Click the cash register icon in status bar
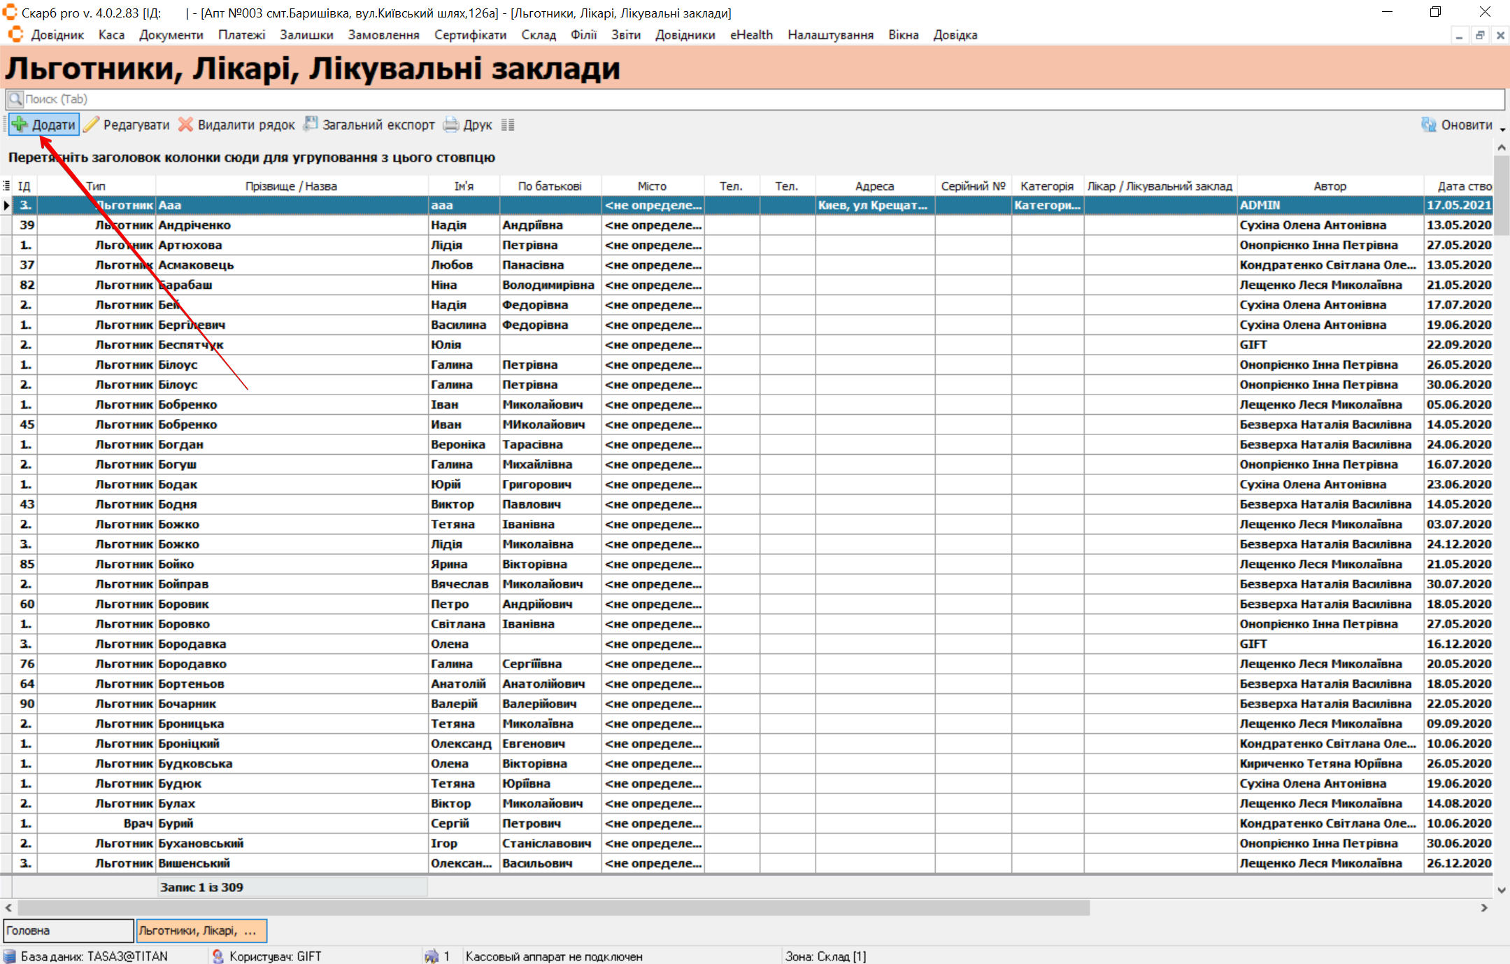Screen dimensions: 1510x964 [432, 956]
